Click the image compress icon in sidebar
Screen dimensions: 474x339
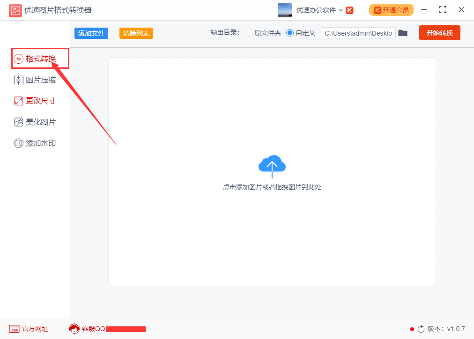tap(18, 80)
